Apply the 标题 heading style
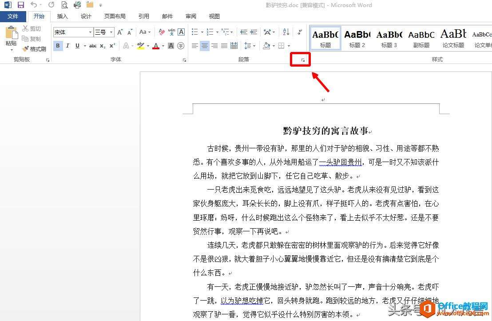Viewport: 492px width, 321px height. [x=325, y=38]
